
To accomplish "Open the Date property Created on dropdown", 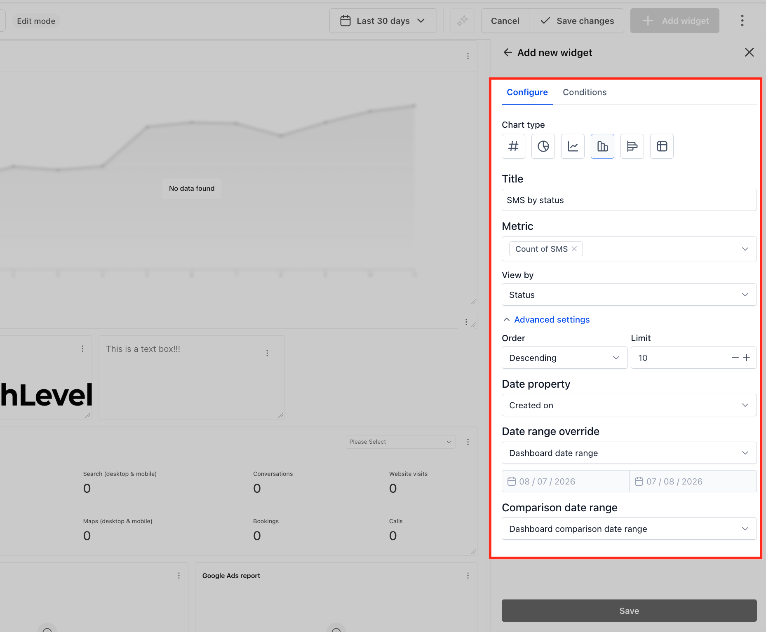I will coord(629,405).
